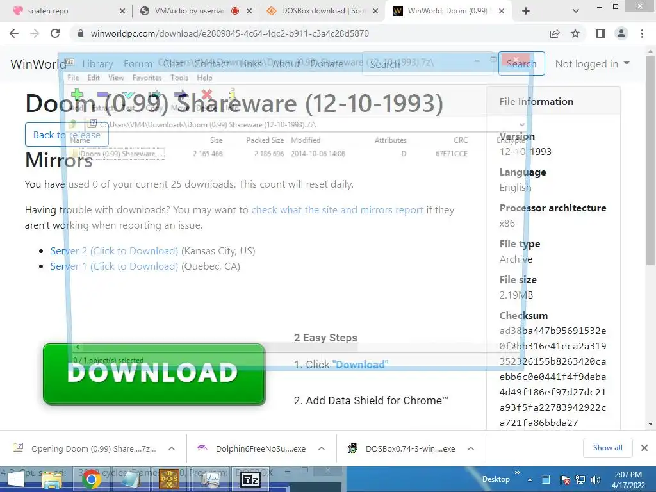Screen dimensions: 656x492
Task: Open the Tools menu in the 7-Zip window
Action: [x=179, y=78]
